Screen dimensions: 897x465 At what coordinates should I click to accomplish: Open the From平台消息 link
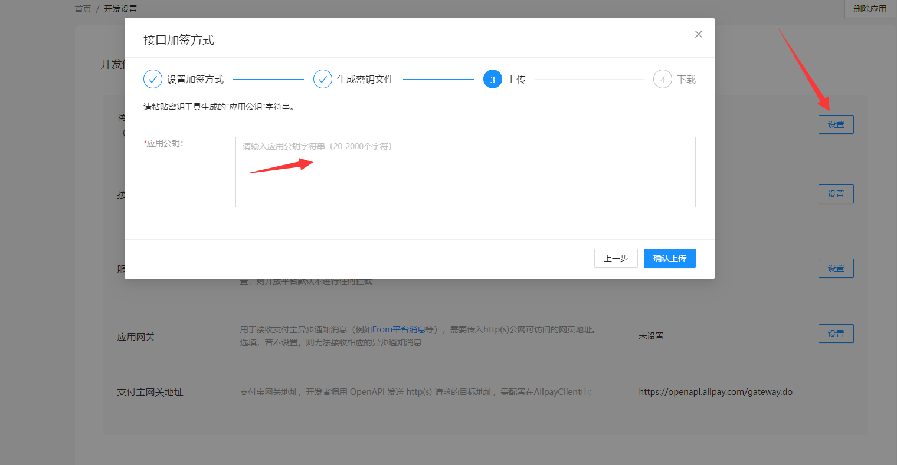point(398,329)
